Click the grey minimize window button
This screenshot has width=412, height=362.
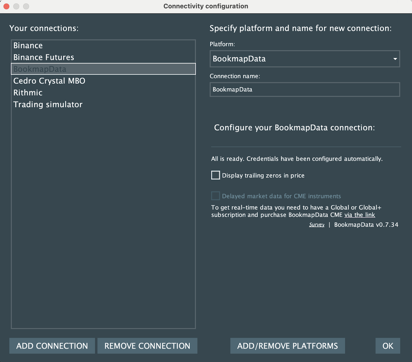point(16,6)
